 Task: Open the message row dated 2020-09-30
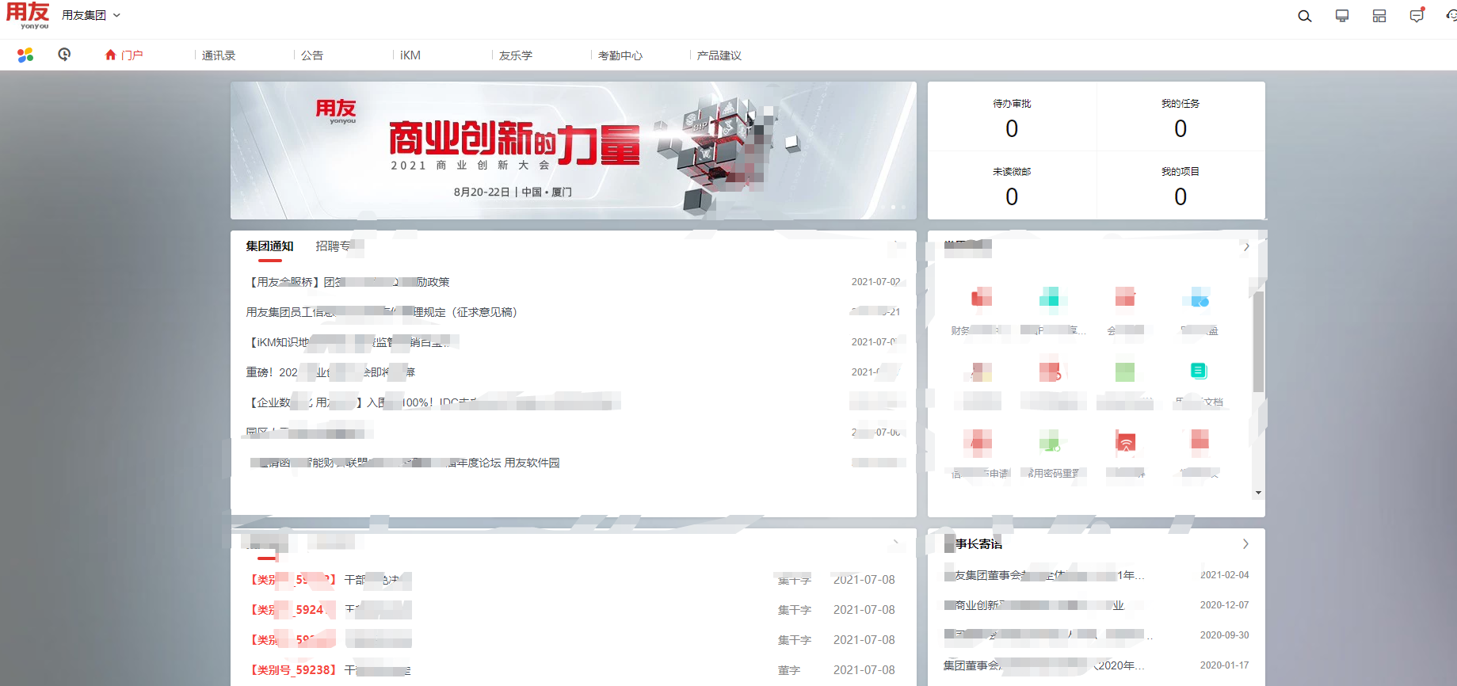pos(1097,635)
